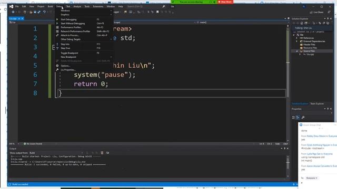Viewport: 337px width, 189px height.
Task: Choose Step Over from the Debug menu
Action: tap(84, 48)
